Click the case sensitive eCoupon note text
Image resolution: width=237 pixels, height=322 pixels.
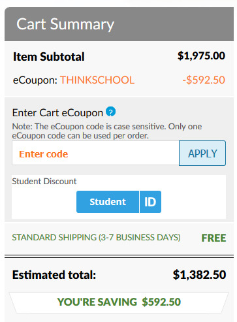pos(107,131)
